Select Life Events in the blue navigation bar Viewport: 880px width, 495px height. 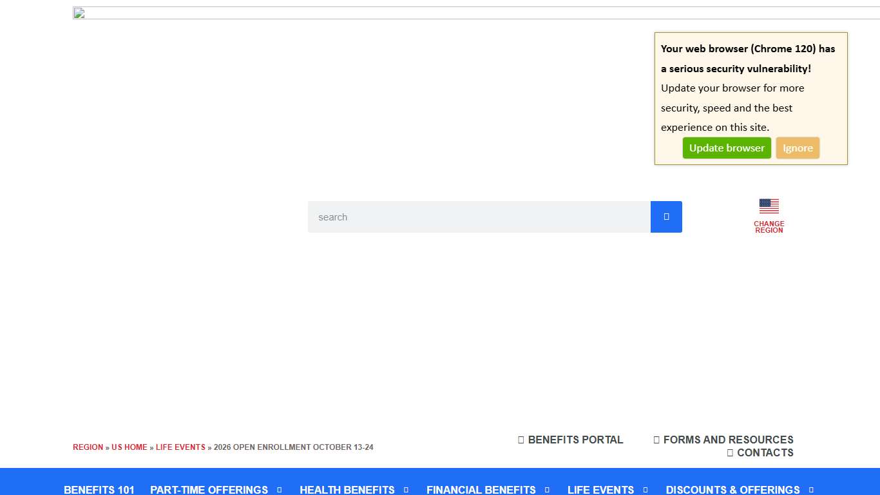600,490
